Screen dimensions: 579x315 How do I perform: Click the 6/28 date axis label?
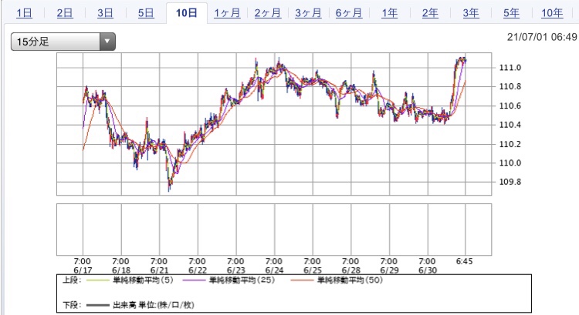[x=351, y=270]
